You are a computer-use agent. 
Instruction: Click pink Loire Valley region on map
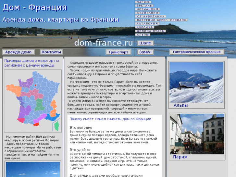coord(32,94)
